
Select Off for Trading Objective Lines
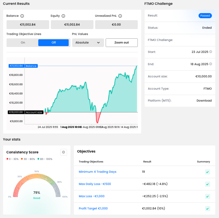[x=53, y=43]
